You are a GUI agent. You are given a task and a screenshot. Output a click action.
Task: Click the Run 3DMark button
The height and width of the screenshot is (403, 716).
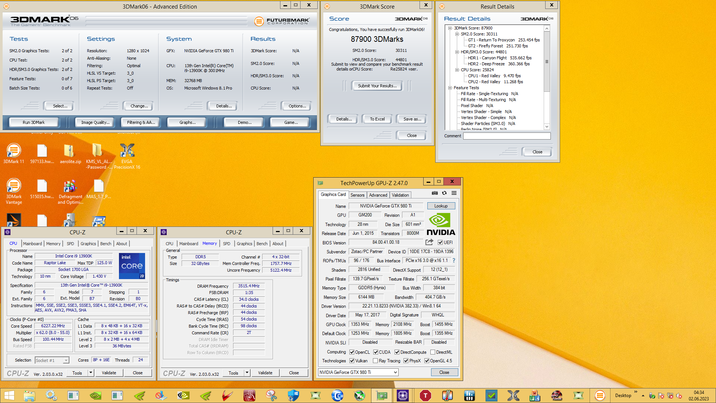coord(34,122)
